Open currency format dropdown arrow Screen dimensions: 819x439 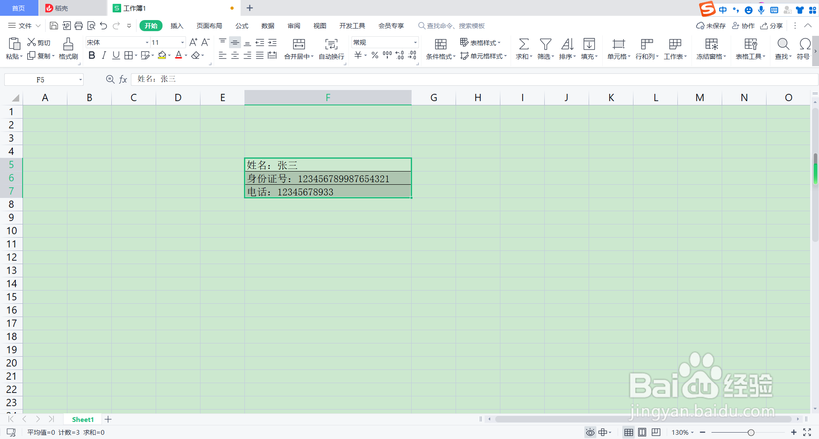(366, 55)
